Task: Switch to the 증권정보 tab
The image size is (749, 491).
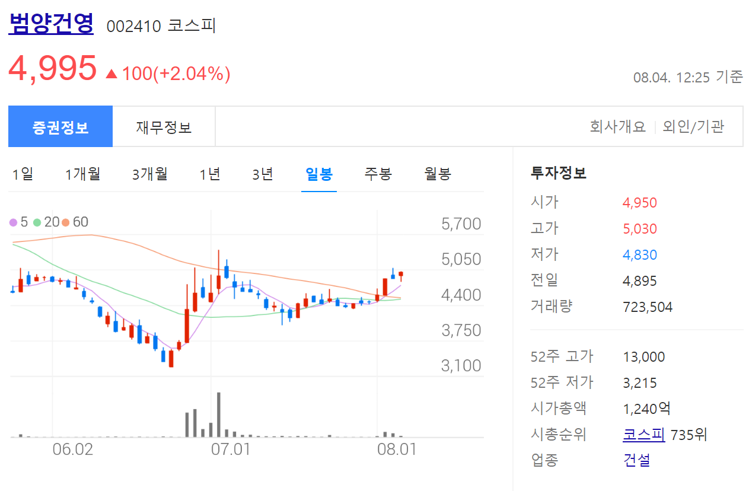Action: click(60, 126)
